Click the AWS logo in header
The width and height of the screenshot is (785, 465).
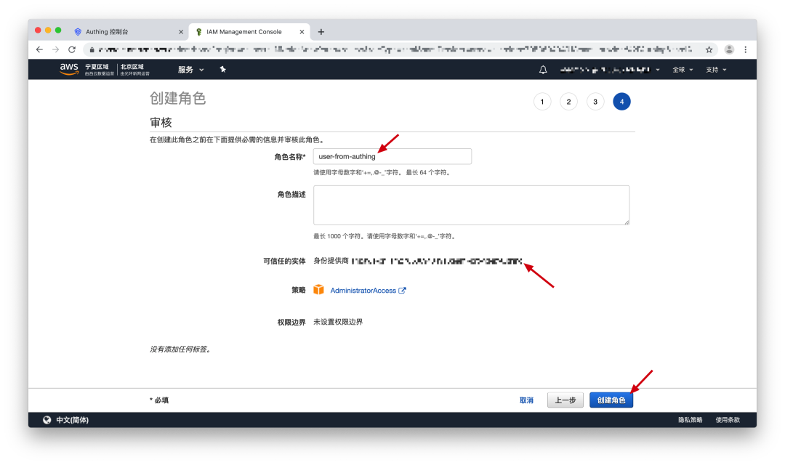click(69, 69)
